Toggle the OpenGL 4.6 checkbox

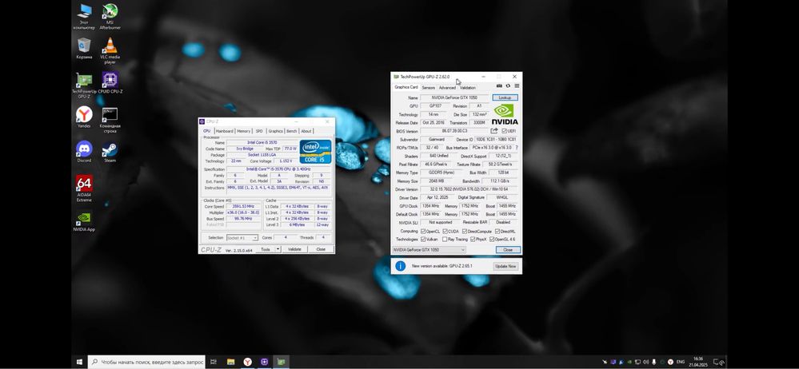click(492, 240)
